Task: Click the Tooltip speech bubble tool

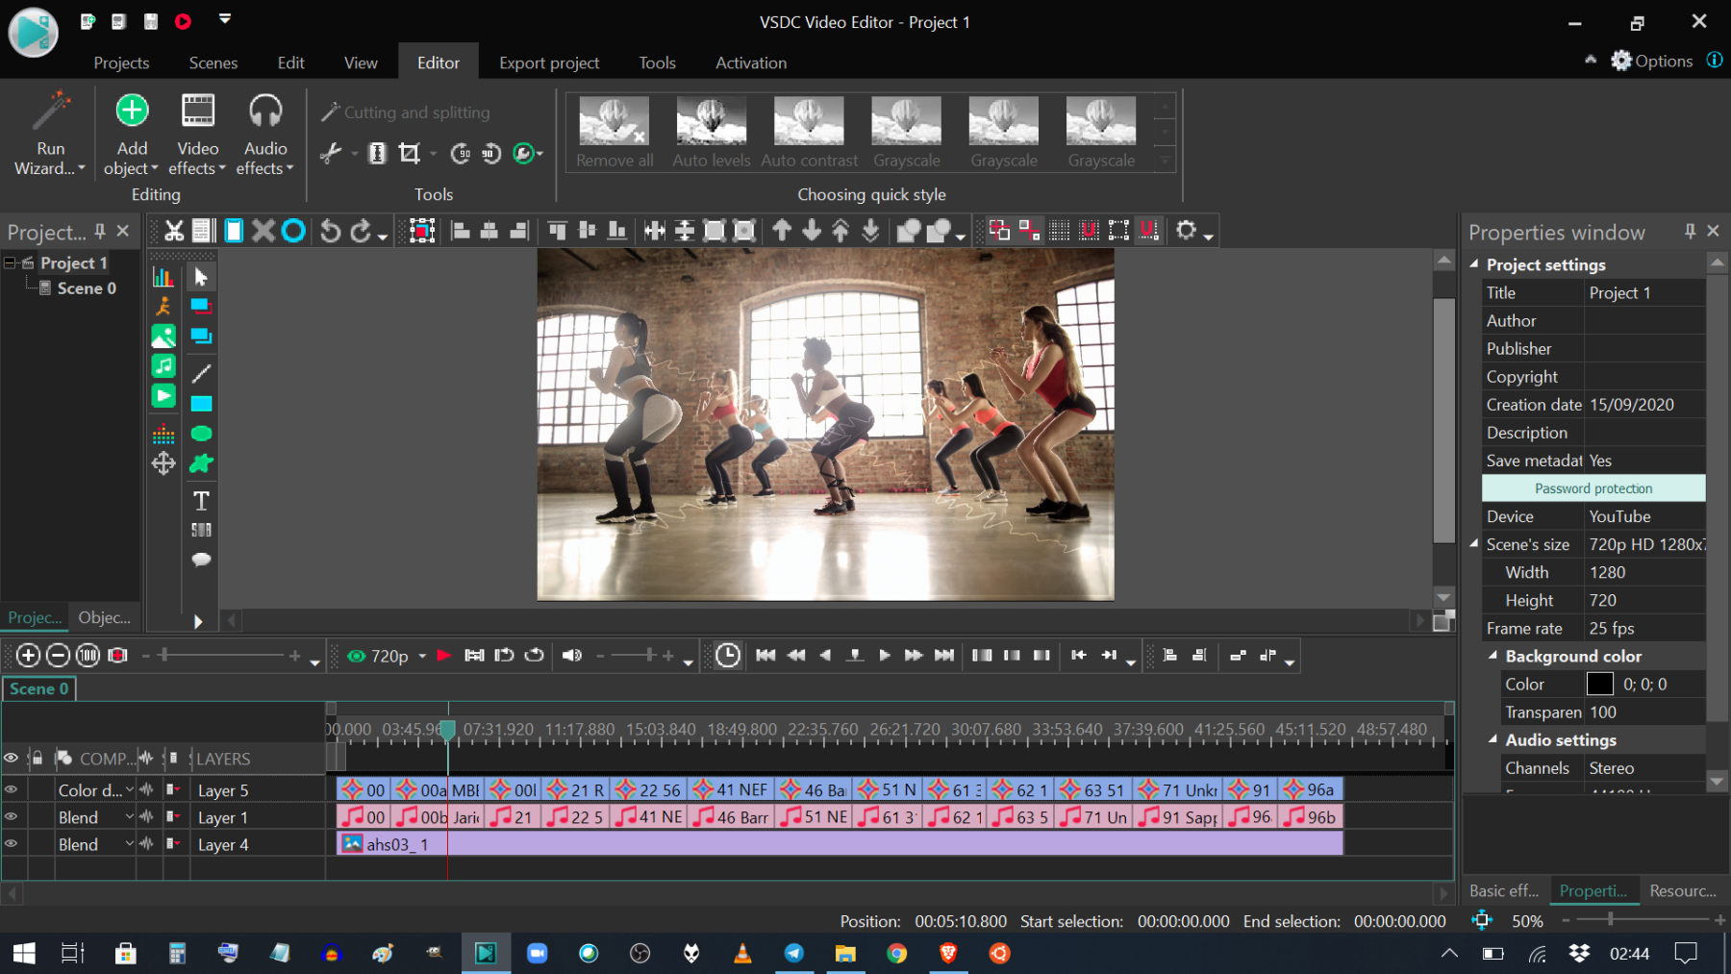Action: pos(200,560)
